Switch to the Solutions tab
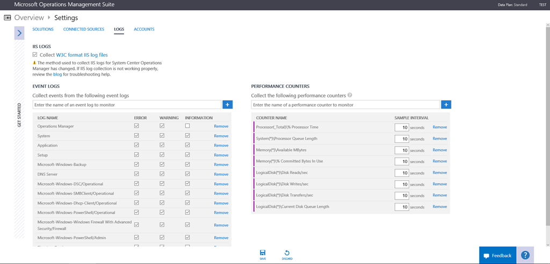 [x=43, y=29]
